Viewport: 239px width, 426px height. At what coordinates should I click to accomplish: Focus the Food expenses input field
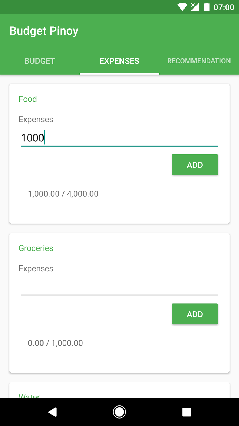tap(119, 138)
